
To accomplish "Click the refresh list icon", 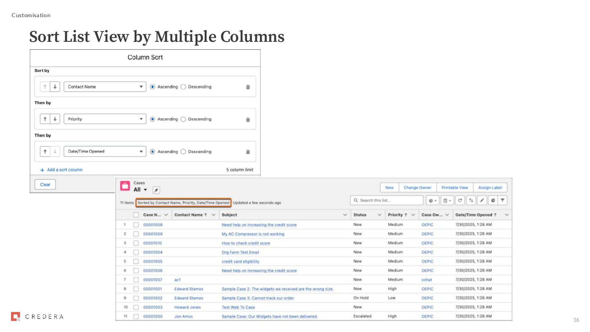I will pos(460,200).
